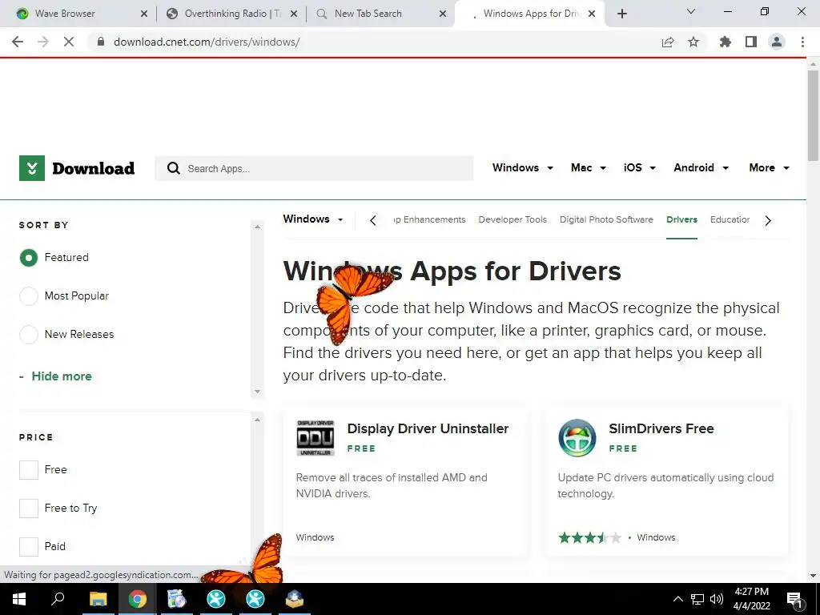Screen dimensions: 820x615
Task: Open the browser three-dot menu
Action: (802, 42)
